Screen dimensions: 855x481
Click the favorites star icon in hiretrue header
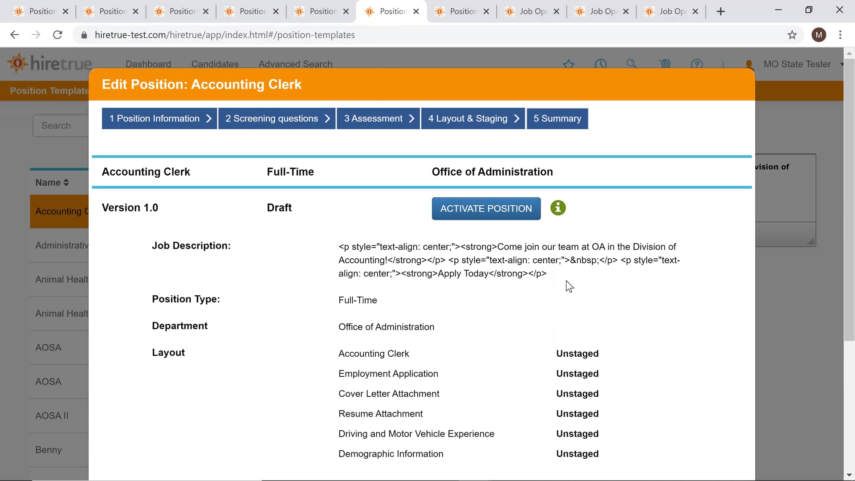pyautogui.click(x=569, y=64)
